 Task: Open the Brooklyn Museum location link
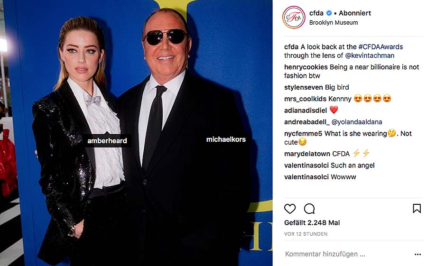pos(334,23)
